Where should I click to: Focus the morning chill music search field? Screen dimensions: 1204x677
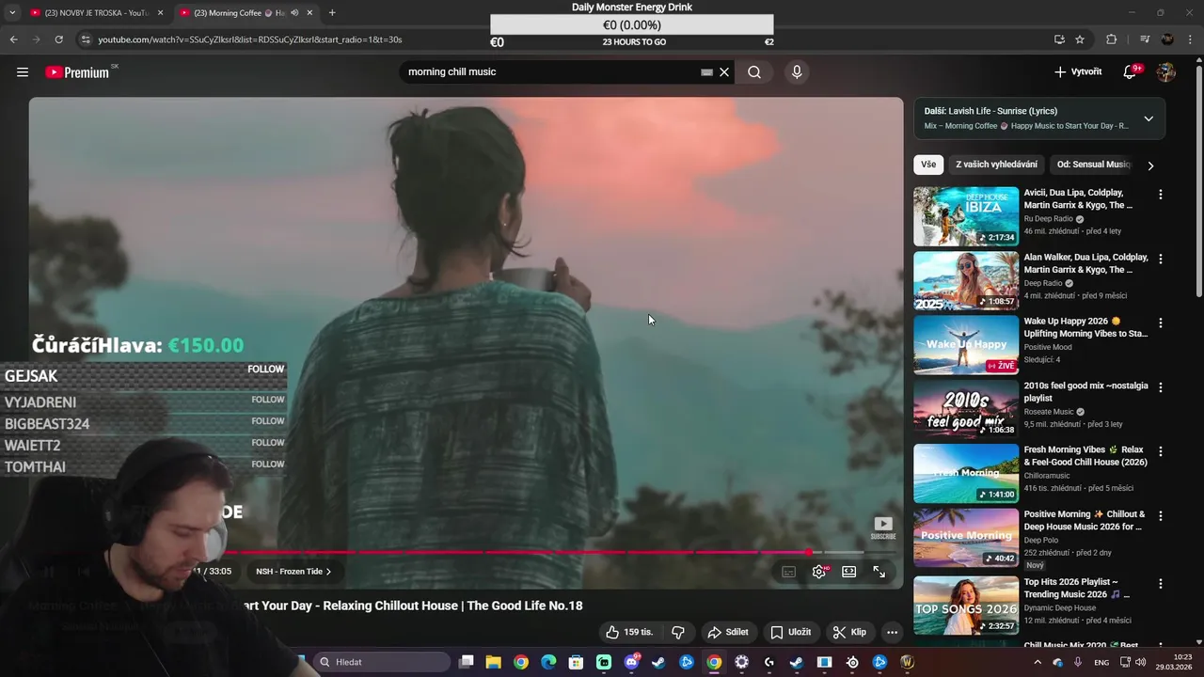pyautogui.click(x=550, y=71)
